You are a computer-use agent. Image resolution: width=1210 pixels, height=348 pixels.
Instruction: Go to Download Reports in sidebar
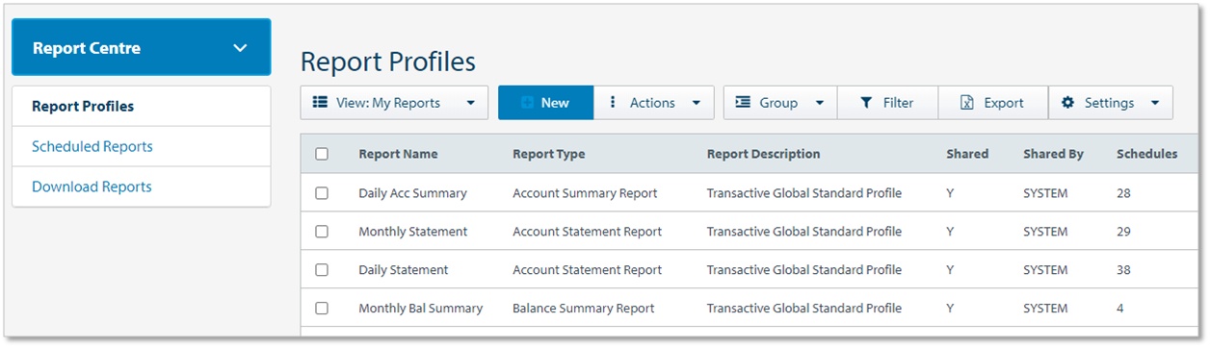tap(92, 186)
